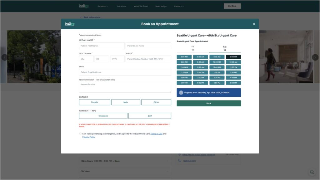Image resolution: width=320 pixels, height=180 pixels.
Task: Select the 10:20 AM time slot
Action: [217, 62]
